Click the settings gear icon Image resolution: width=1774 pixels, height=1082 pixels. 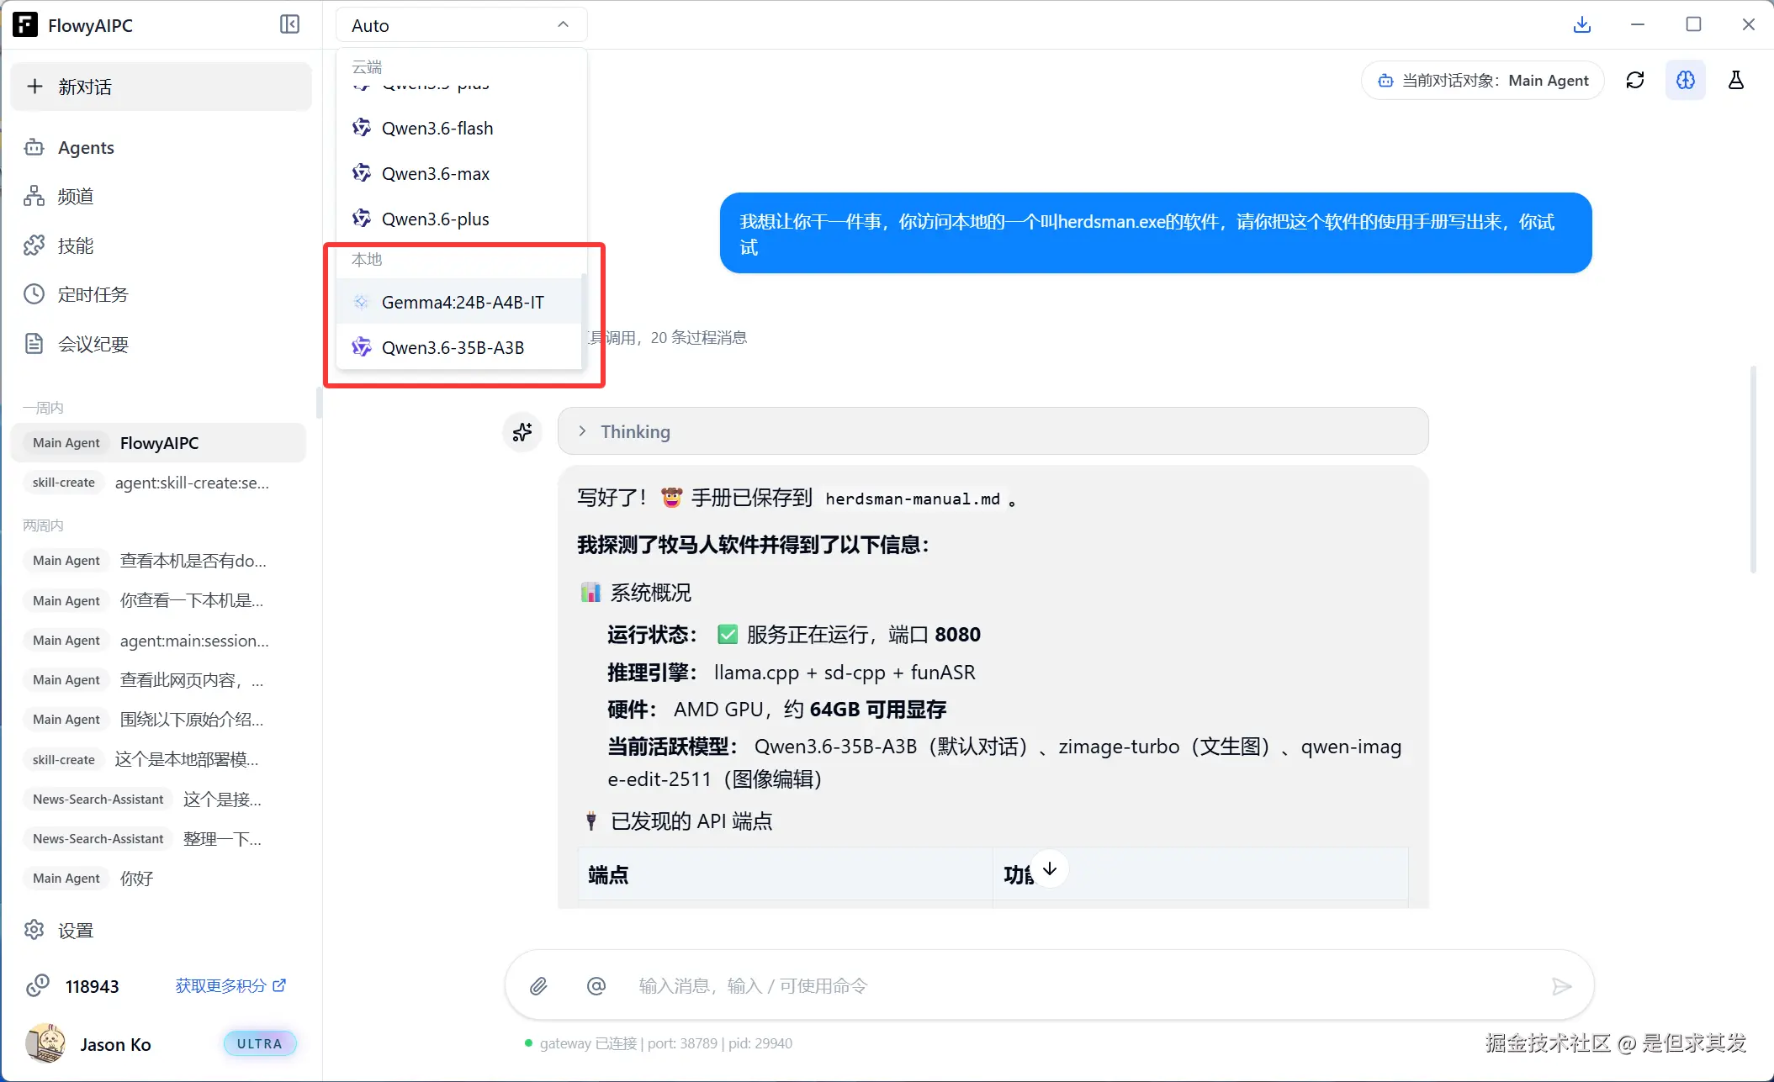click(34, 930)
